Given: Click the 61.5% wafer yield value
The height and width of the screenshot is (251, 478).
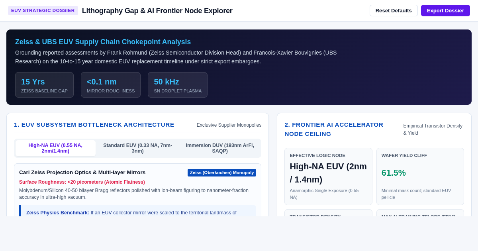Looking at the screenshot, I should (x=394, y=173).
